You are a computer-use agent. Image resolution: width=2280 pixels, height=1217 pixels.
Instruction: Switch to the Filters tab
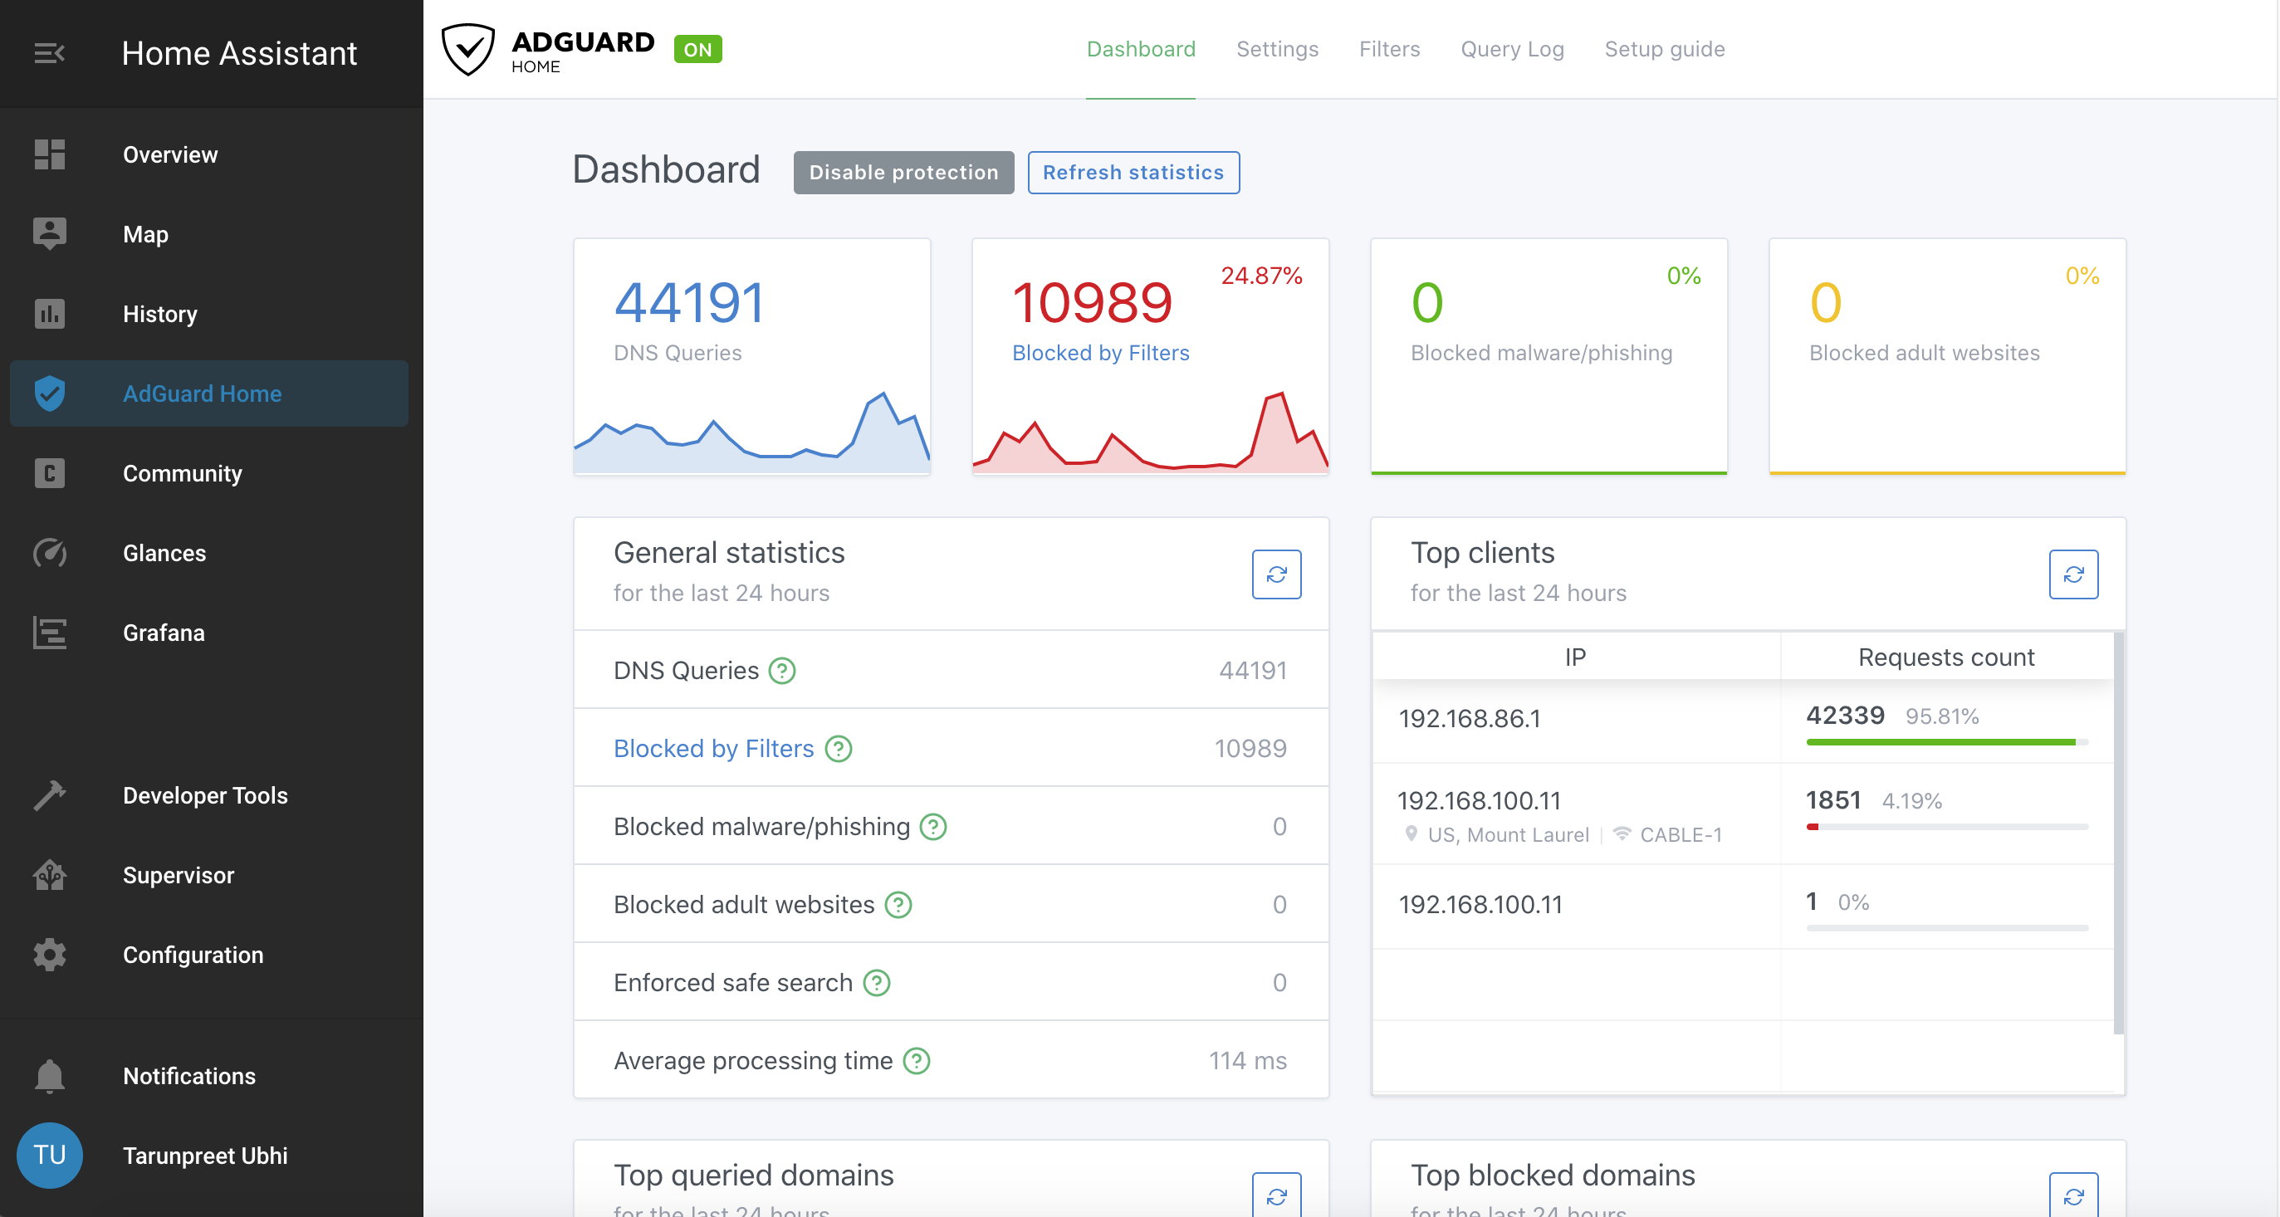click(1389, 48)
